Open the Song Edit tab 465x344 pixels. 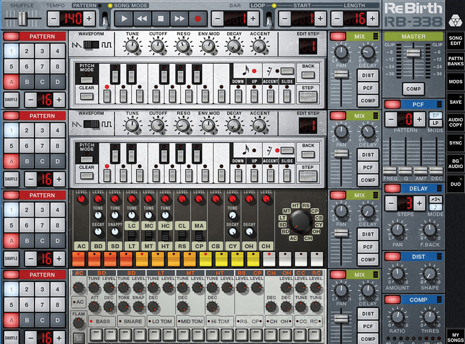tap(455, 40)
